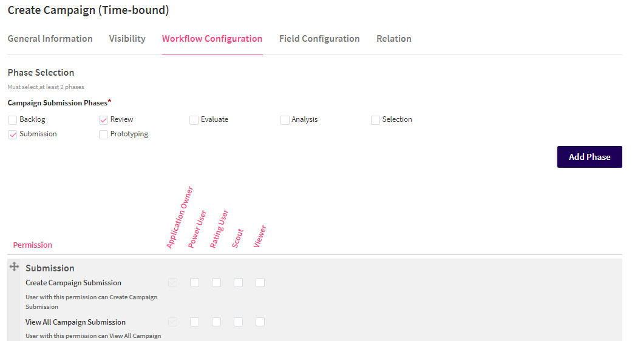The image size is (632, 341).
Task: Select the Workflow Configuration tab
Action: (212, 39)
